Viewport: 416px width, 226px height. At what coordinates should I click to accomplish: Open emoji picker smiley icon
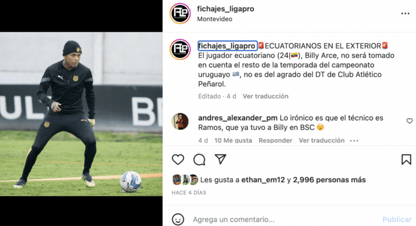[x=178, y=219]
